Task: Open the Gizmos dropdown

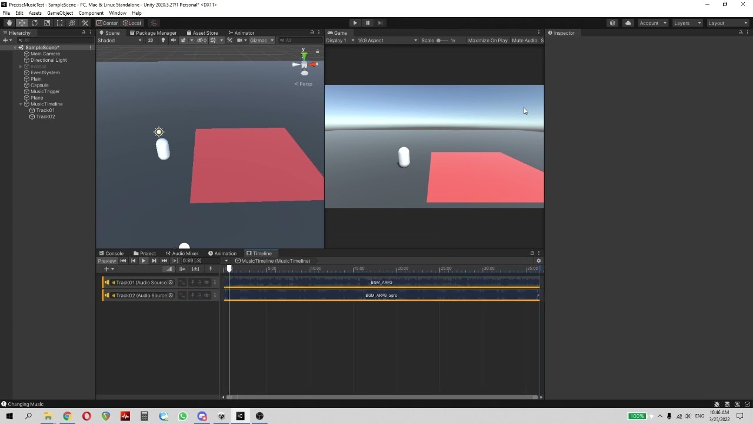Action: [x=262, y=41]
